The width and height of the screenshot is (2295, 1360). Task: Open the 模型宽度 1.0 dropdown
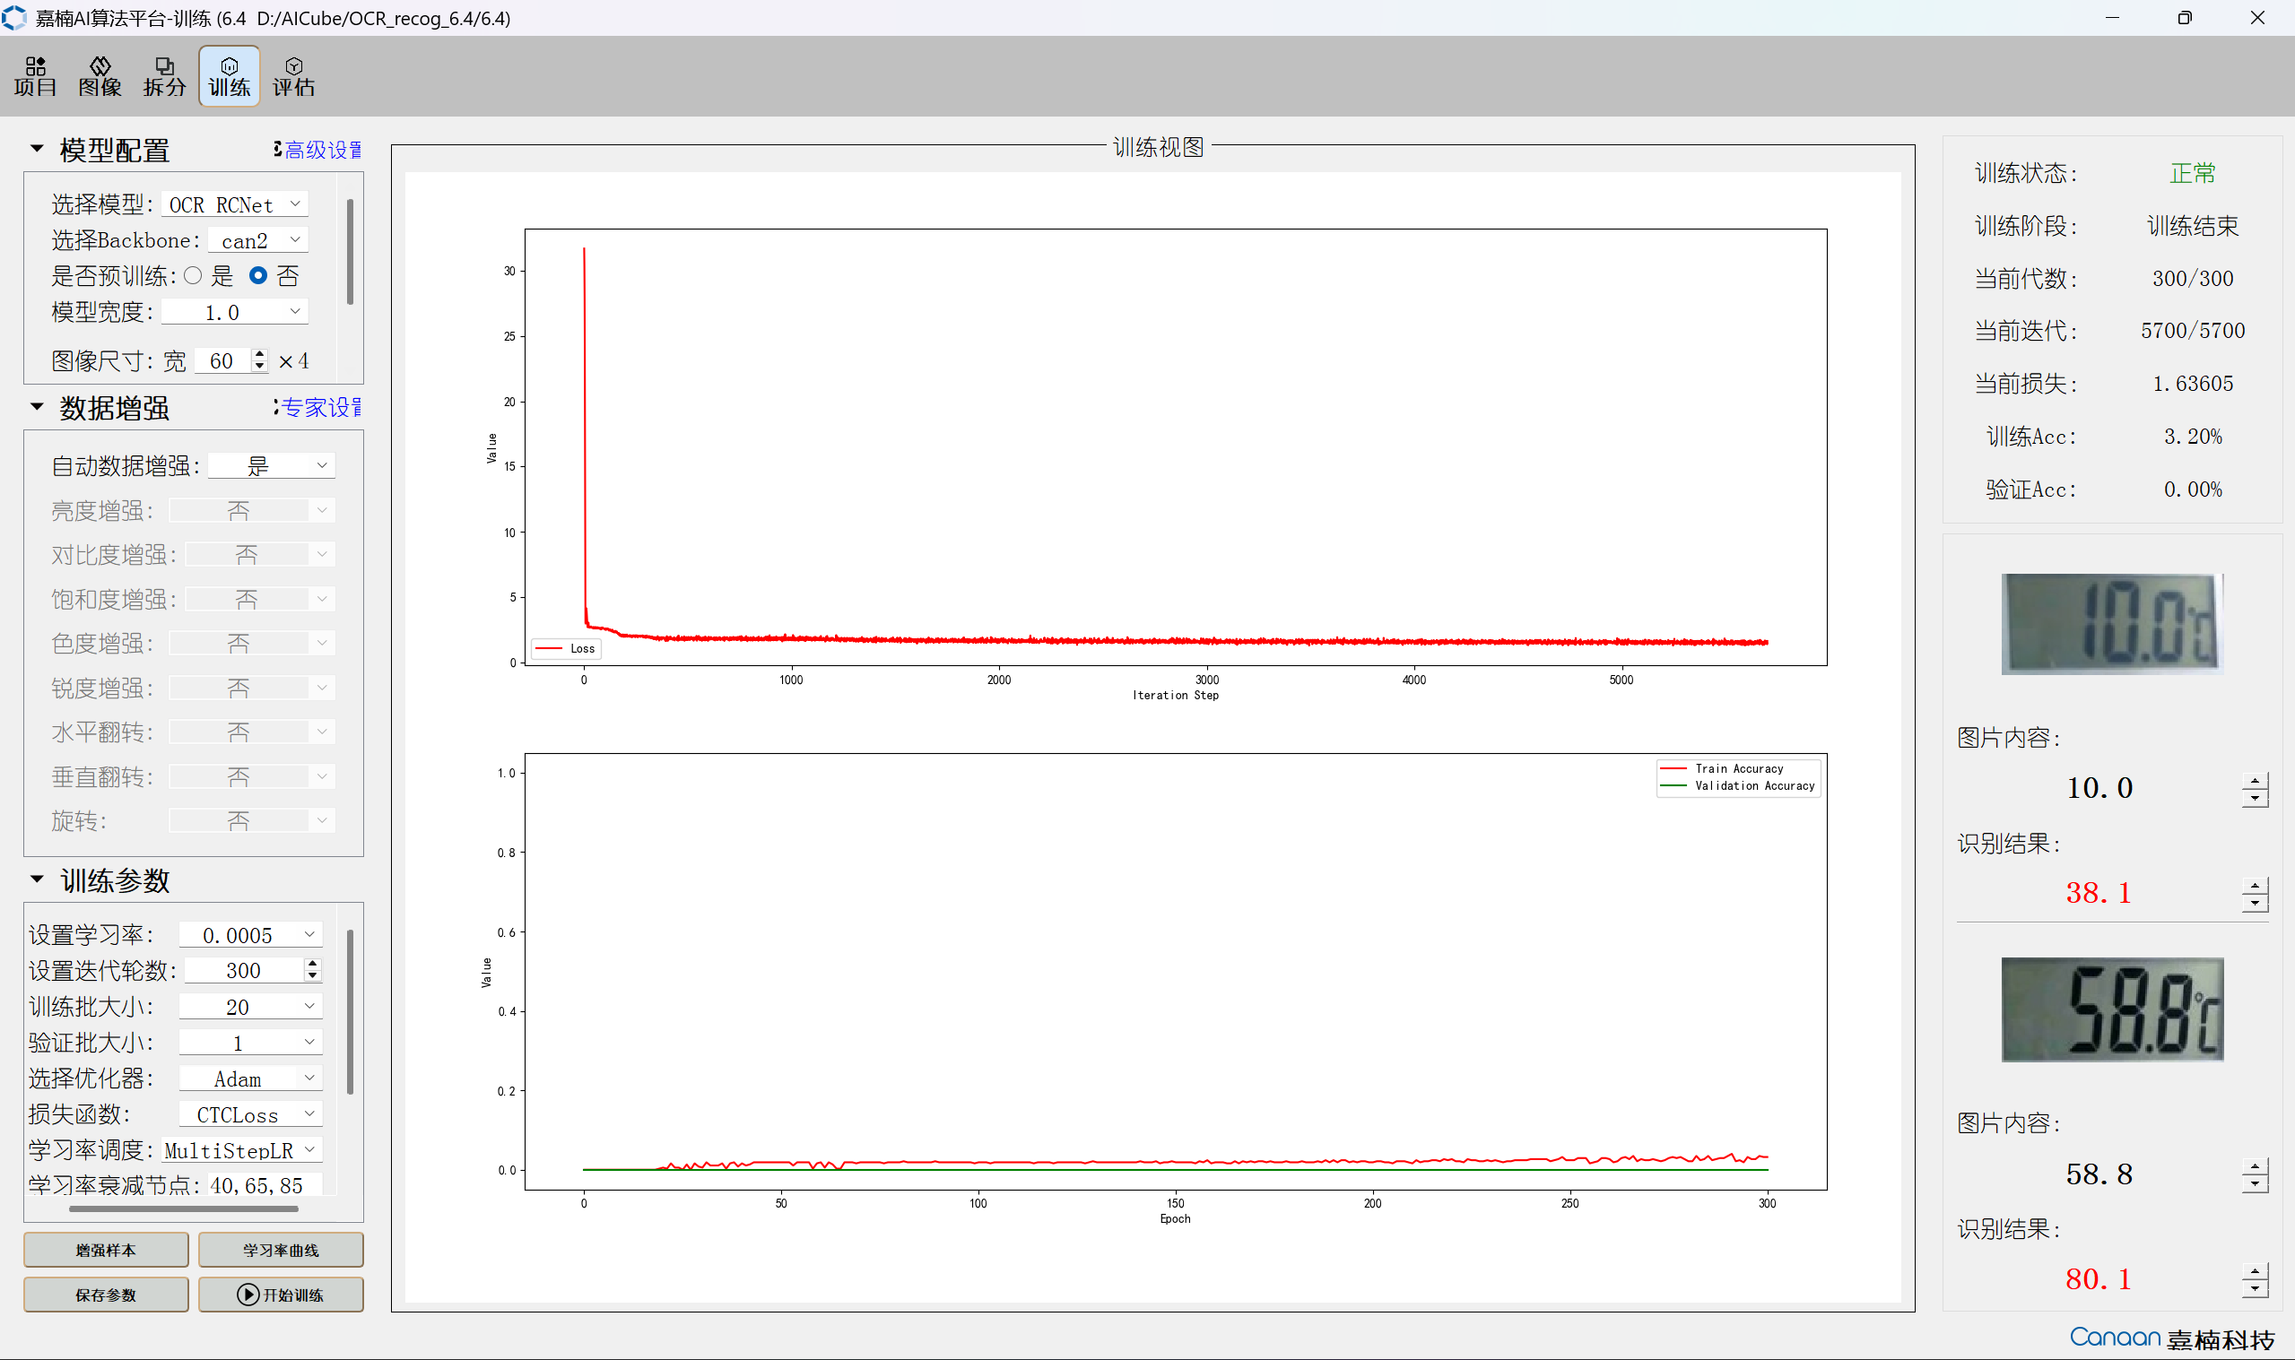235,312
